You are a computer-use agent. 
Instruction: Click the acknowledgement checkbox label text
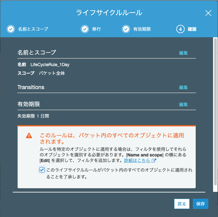[119, 173]
